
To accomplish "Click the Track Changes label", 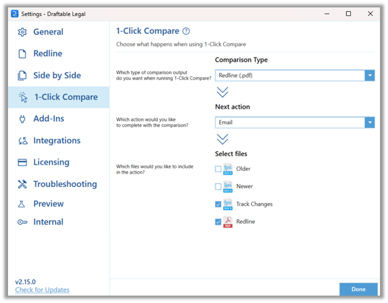I will 255,204.
